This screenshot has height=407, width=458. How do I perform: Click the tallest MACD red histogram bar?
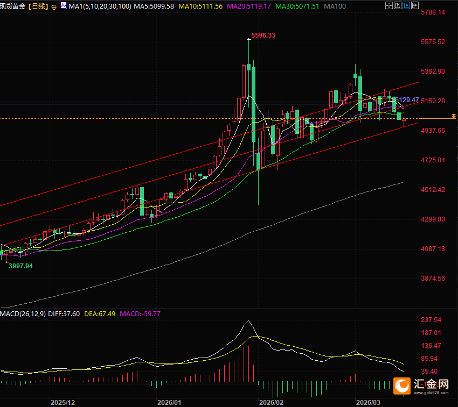(x=248, y=364)
